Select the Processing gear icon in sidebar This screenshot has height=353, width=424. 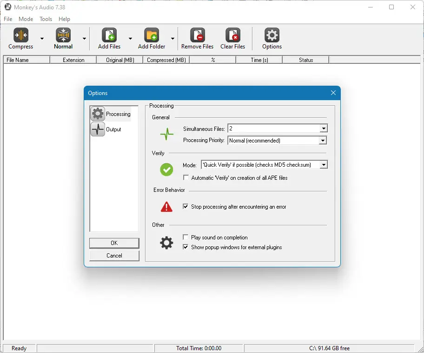[98, 114]
